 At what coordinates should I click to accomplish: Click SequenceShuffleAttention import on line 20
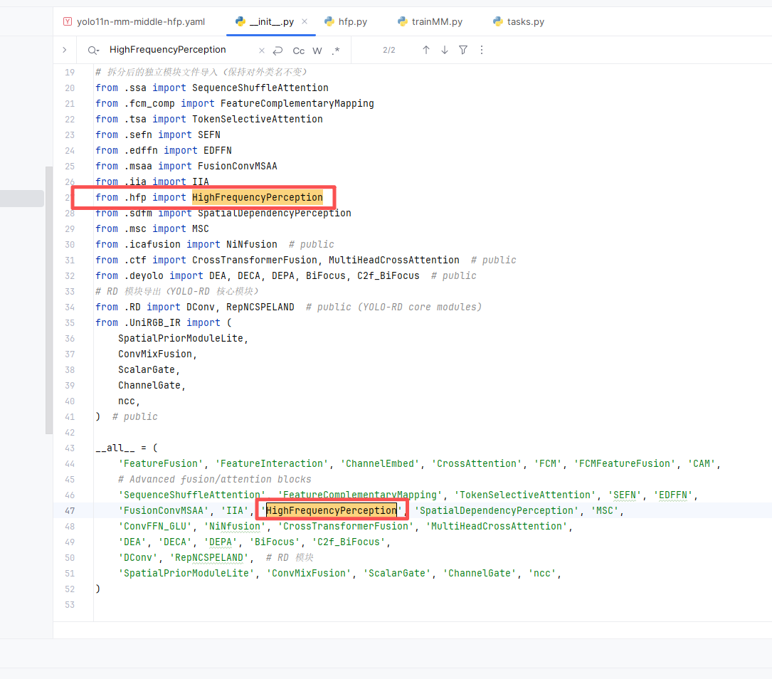(x=260, y=88)
